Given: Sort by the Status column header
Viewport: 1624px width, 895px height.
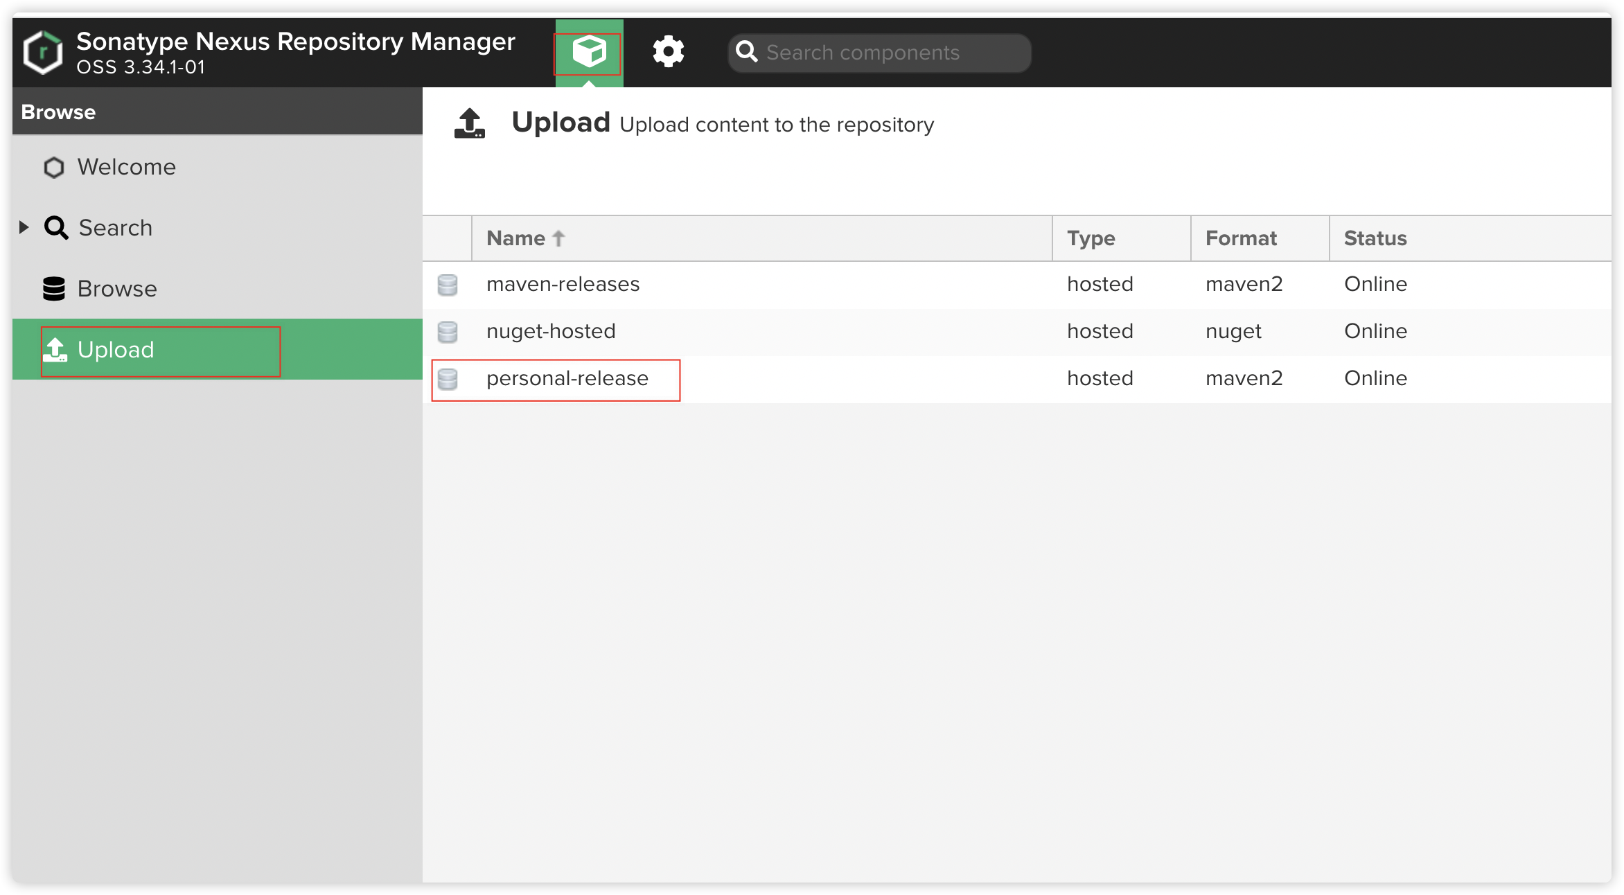Looking at the screenshot, I should click(1470, 238).
